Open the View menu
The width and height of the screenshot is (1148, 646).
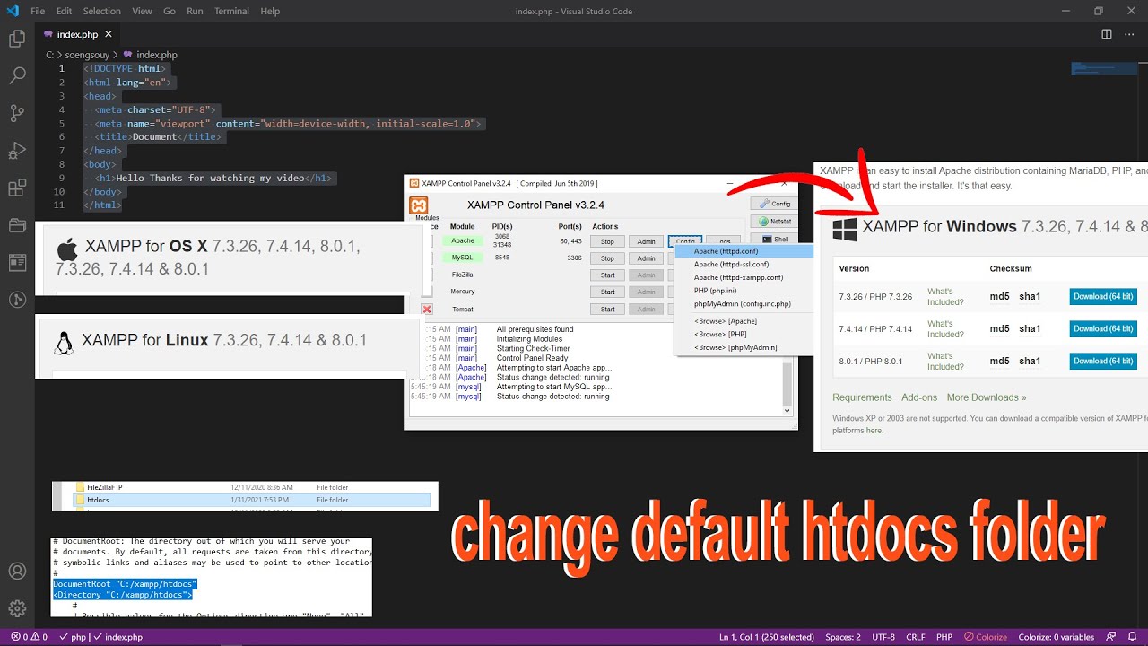[142, 11]
